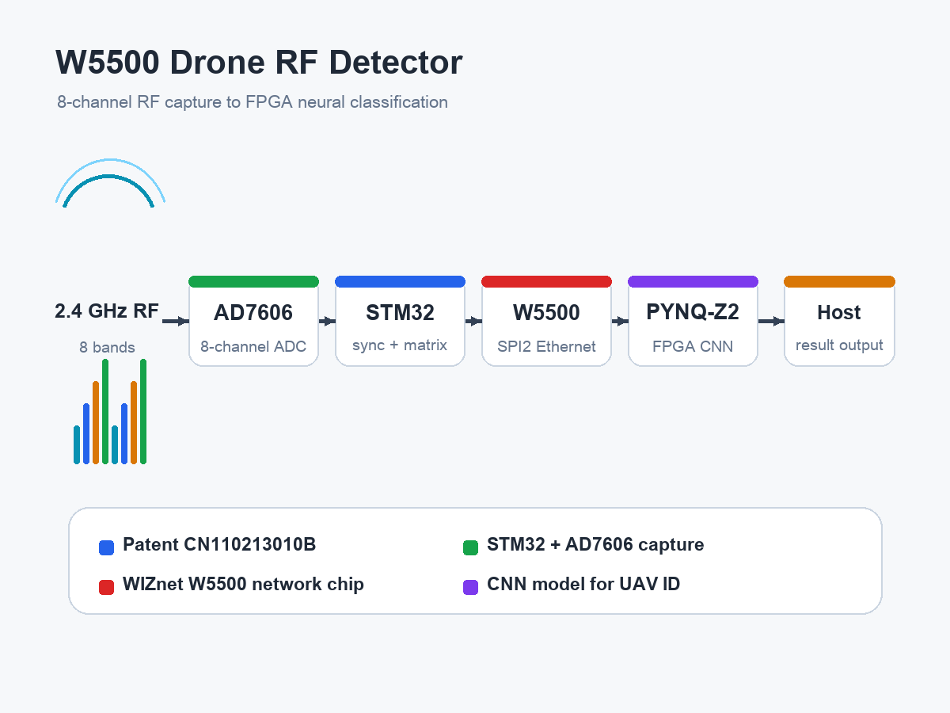Click the green swatch beside STM32 + AD7606 capture
The height and width of the screenshot is (713, 950).
coord(470,547)
